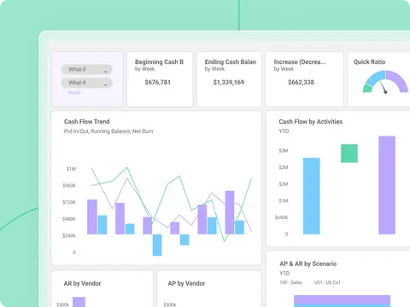Viewport: 410px width, 307px height.
Task: Click the tall purple bar in Cash Flow by Activities
Action: [387, 185]
